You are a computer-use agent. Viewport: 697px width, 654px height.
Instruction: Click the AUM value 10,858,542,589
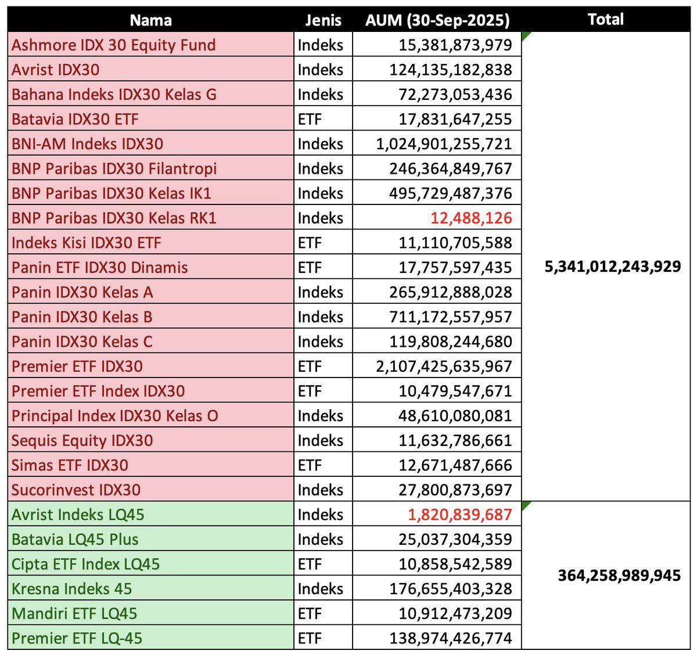click(455, 564)
